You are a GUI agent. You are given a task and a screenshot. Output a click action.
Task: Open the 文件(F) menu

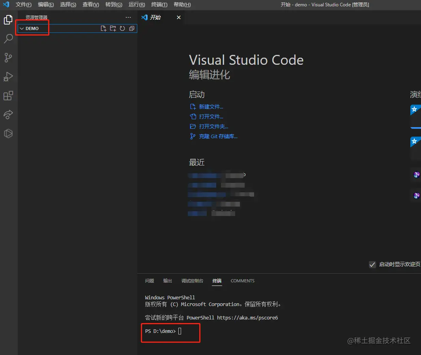tap(23, 5)
